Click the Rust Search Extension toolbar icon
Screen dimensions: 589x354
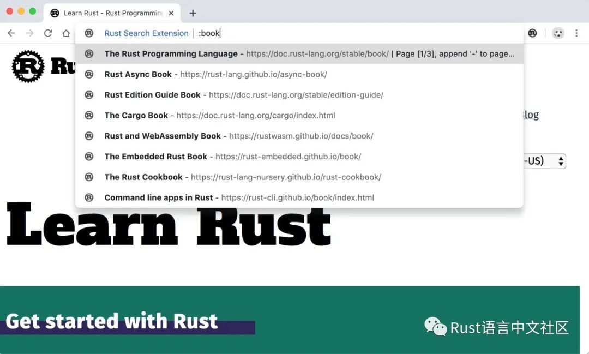pos(532,33)
